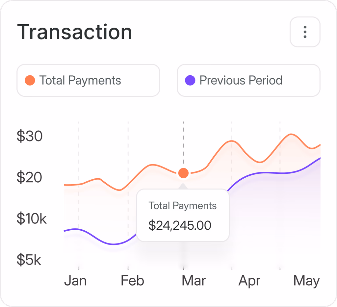Click the $10k y-axis label

point(32,218)
